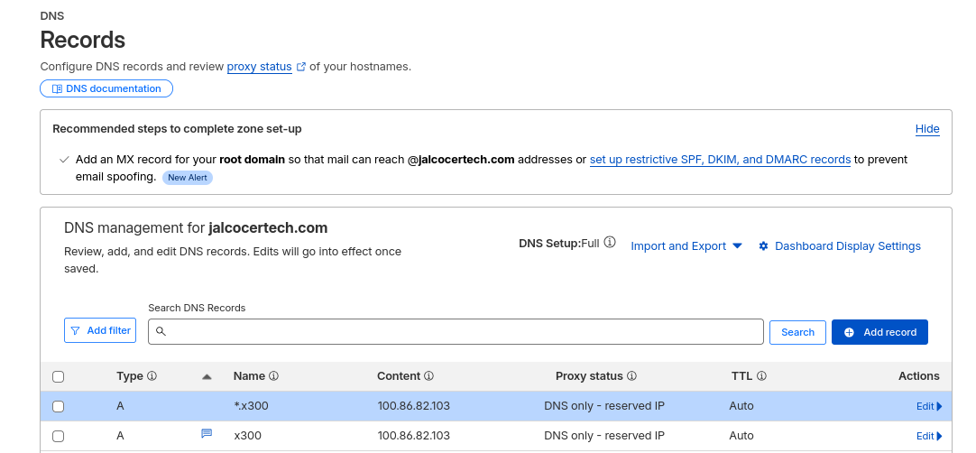Click the Records page heading
976x453 pixels.
pos(83,40)
